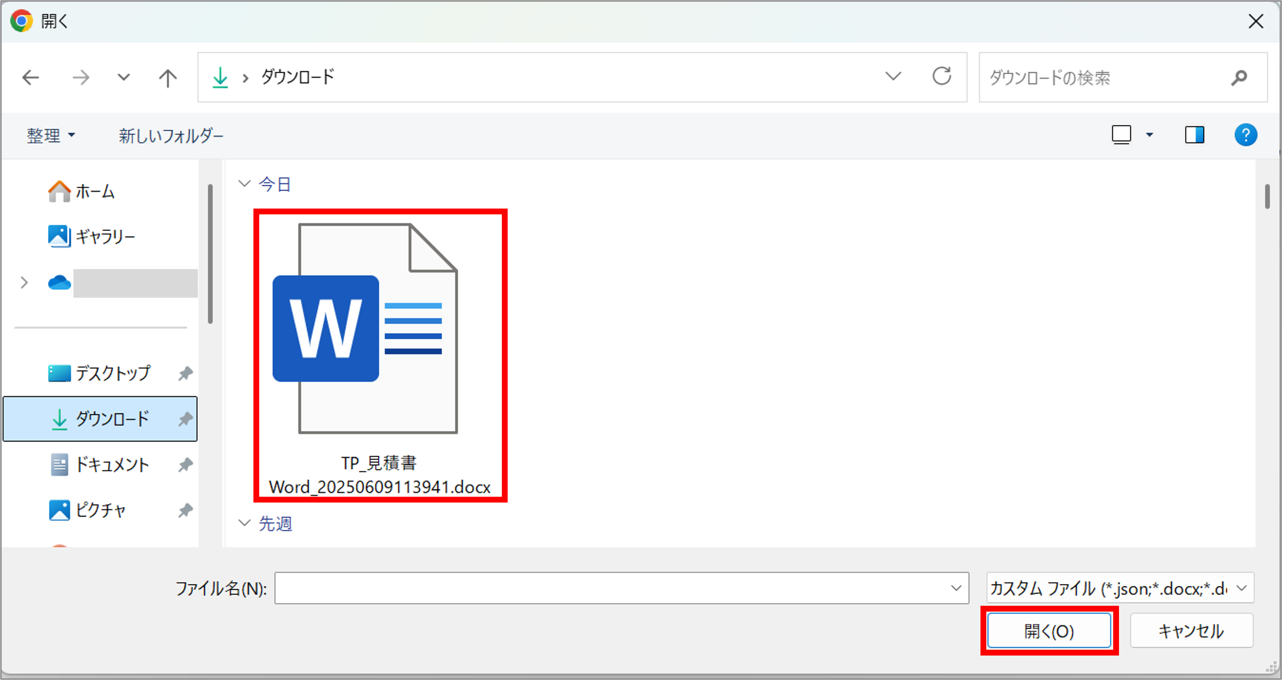Expand the address bar history dropdown
The image size is (1282, 680).
pyautogui.click(x=893, y=77)
